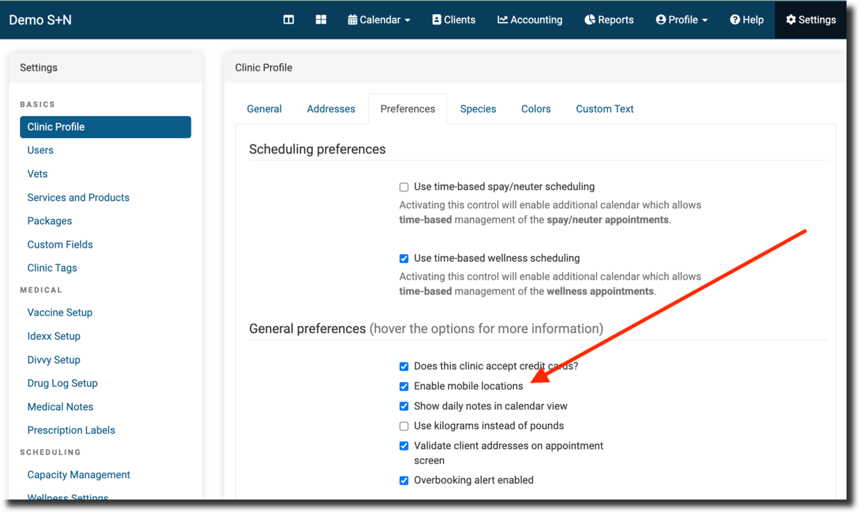Viewport: 859px width, 512px height.
Task: Select Capacity Management under Scheduling
Action: 78,475
